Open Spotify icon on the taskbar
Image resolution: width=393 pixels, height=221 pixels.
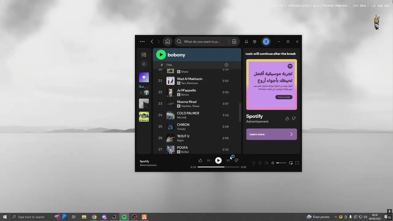pos(124,217)
